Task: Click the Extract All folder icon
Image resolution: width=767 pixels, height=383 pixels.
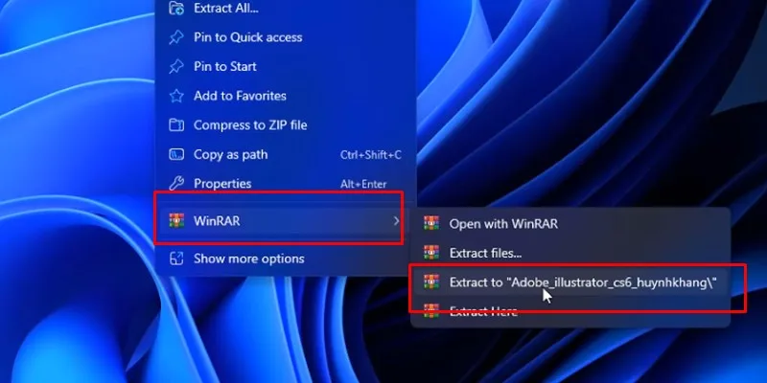Action: tap(176, 8)
